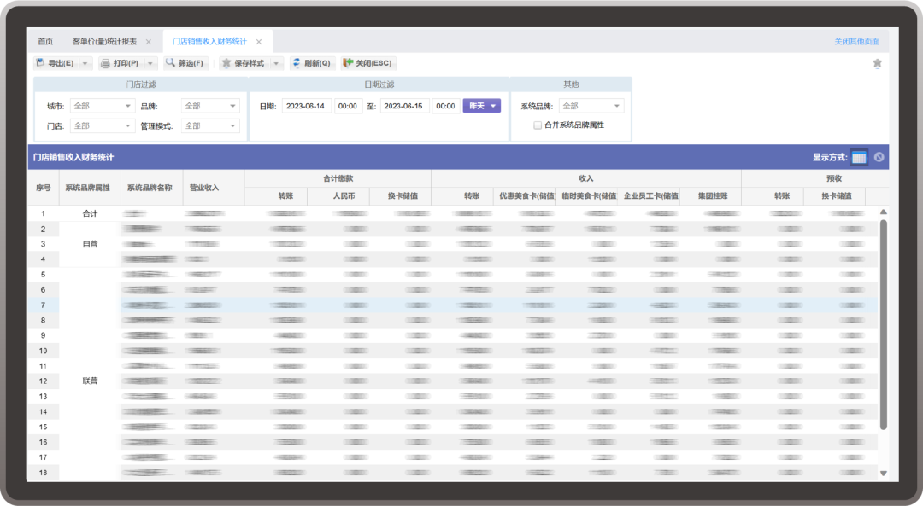Select the 门店销售收入财务统计 tab
The width and height of the screenshot is (923, 506).
209,41
